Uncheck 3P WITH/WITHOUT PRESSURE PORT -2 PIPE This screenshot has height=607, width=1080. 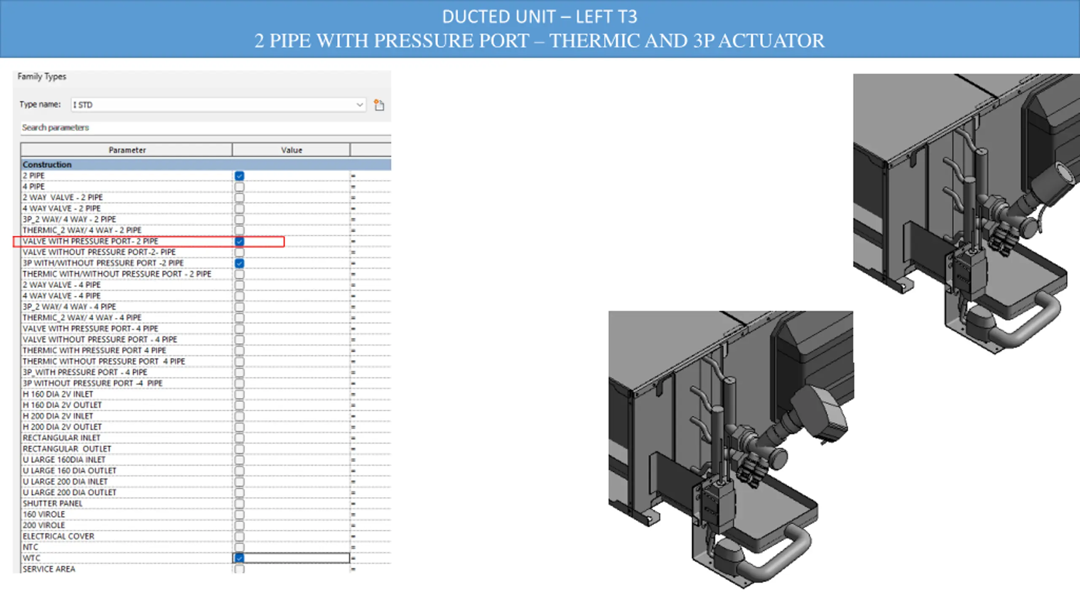[x=239, y=263]
